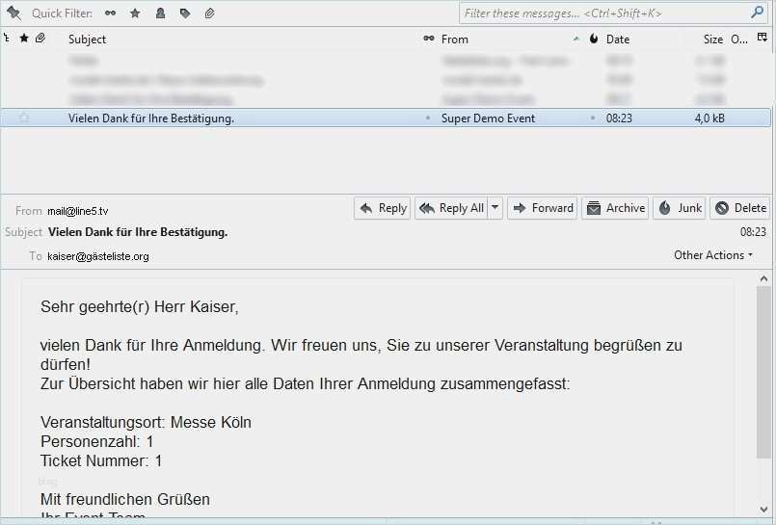Filter messages with attachments paperclip icon

point(210,13)
